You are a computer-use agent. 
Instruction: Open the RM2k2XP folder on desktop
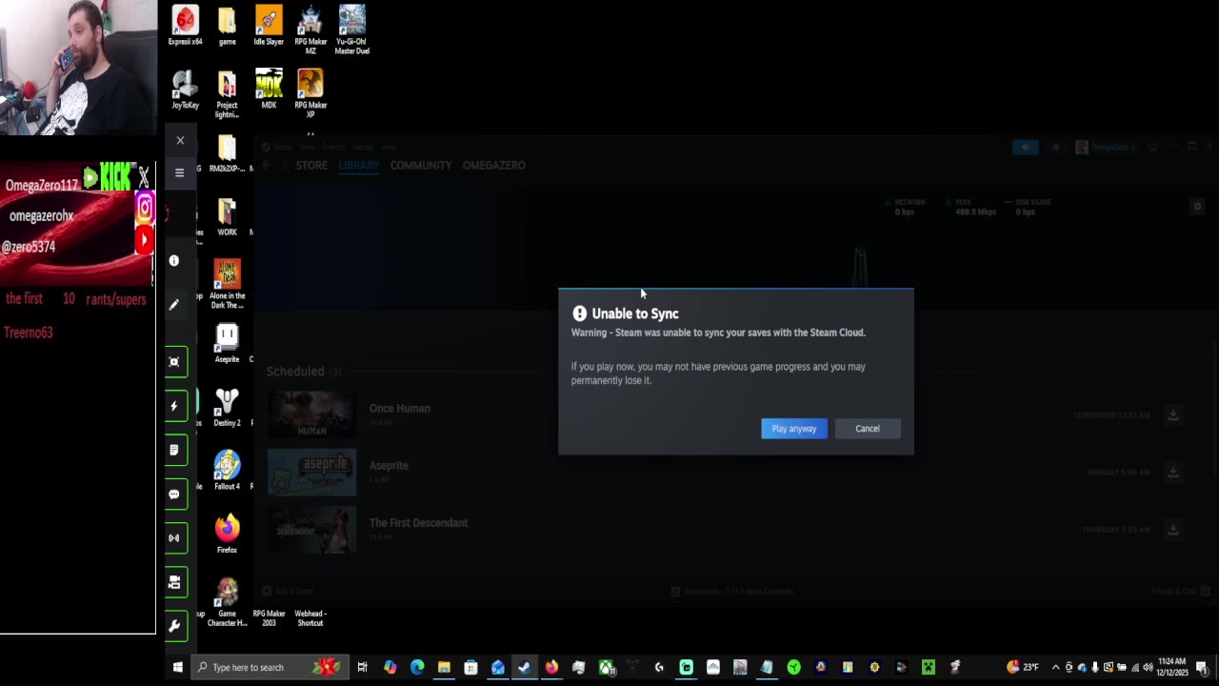click(x=227, y=153)
